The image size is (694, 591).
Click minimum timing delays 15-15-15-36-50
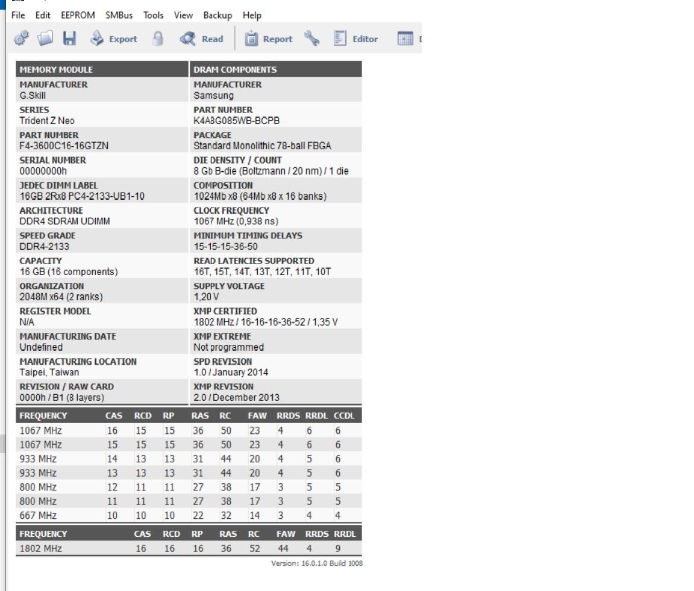[x=225, y=247]
